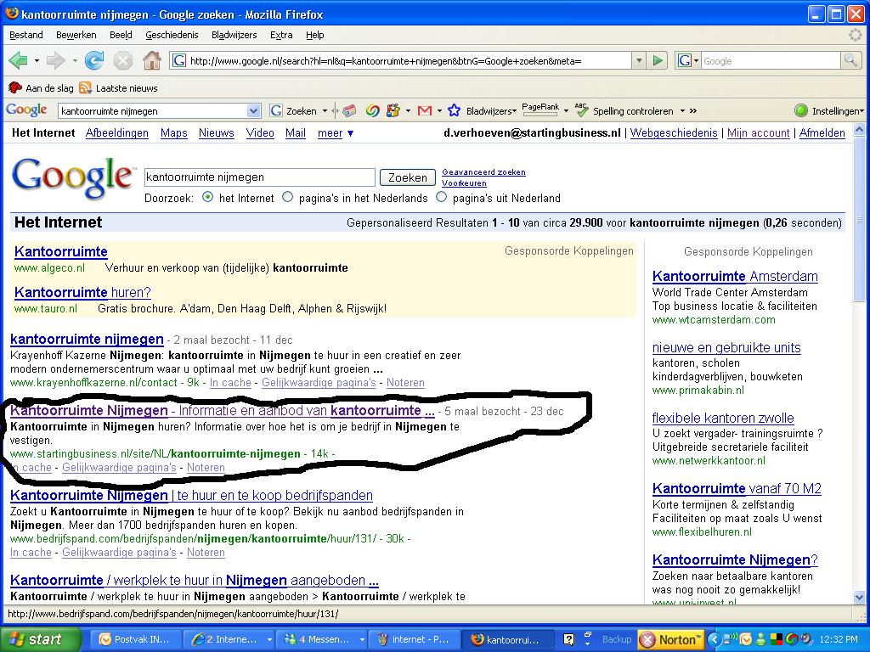Click the Aan de slag bookmark
This screenshot has height=652, width=870.
(41, 88)
